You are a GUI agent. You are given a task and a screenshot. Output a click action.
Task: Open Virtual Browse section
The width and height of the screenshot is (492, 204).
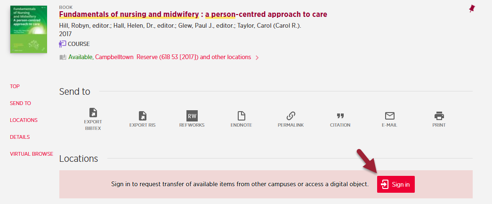point(32,154)
